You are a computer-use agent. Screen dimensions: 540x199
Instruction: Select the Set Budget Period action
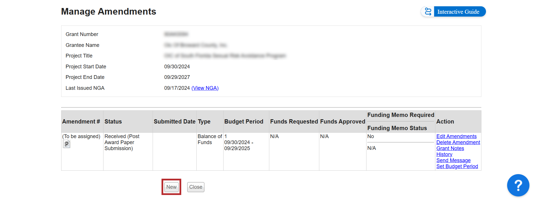tap(457, 166)
